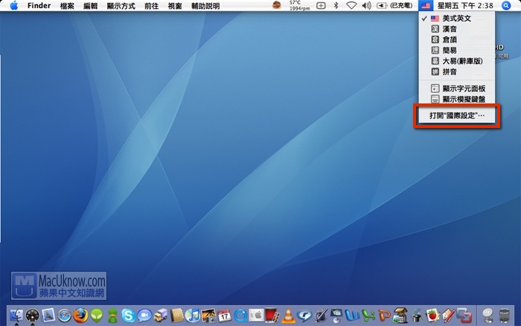Launch QuickTime Player blue Q icon
The width and height of the screenshot is (521, 326).
tap(240, 315)
